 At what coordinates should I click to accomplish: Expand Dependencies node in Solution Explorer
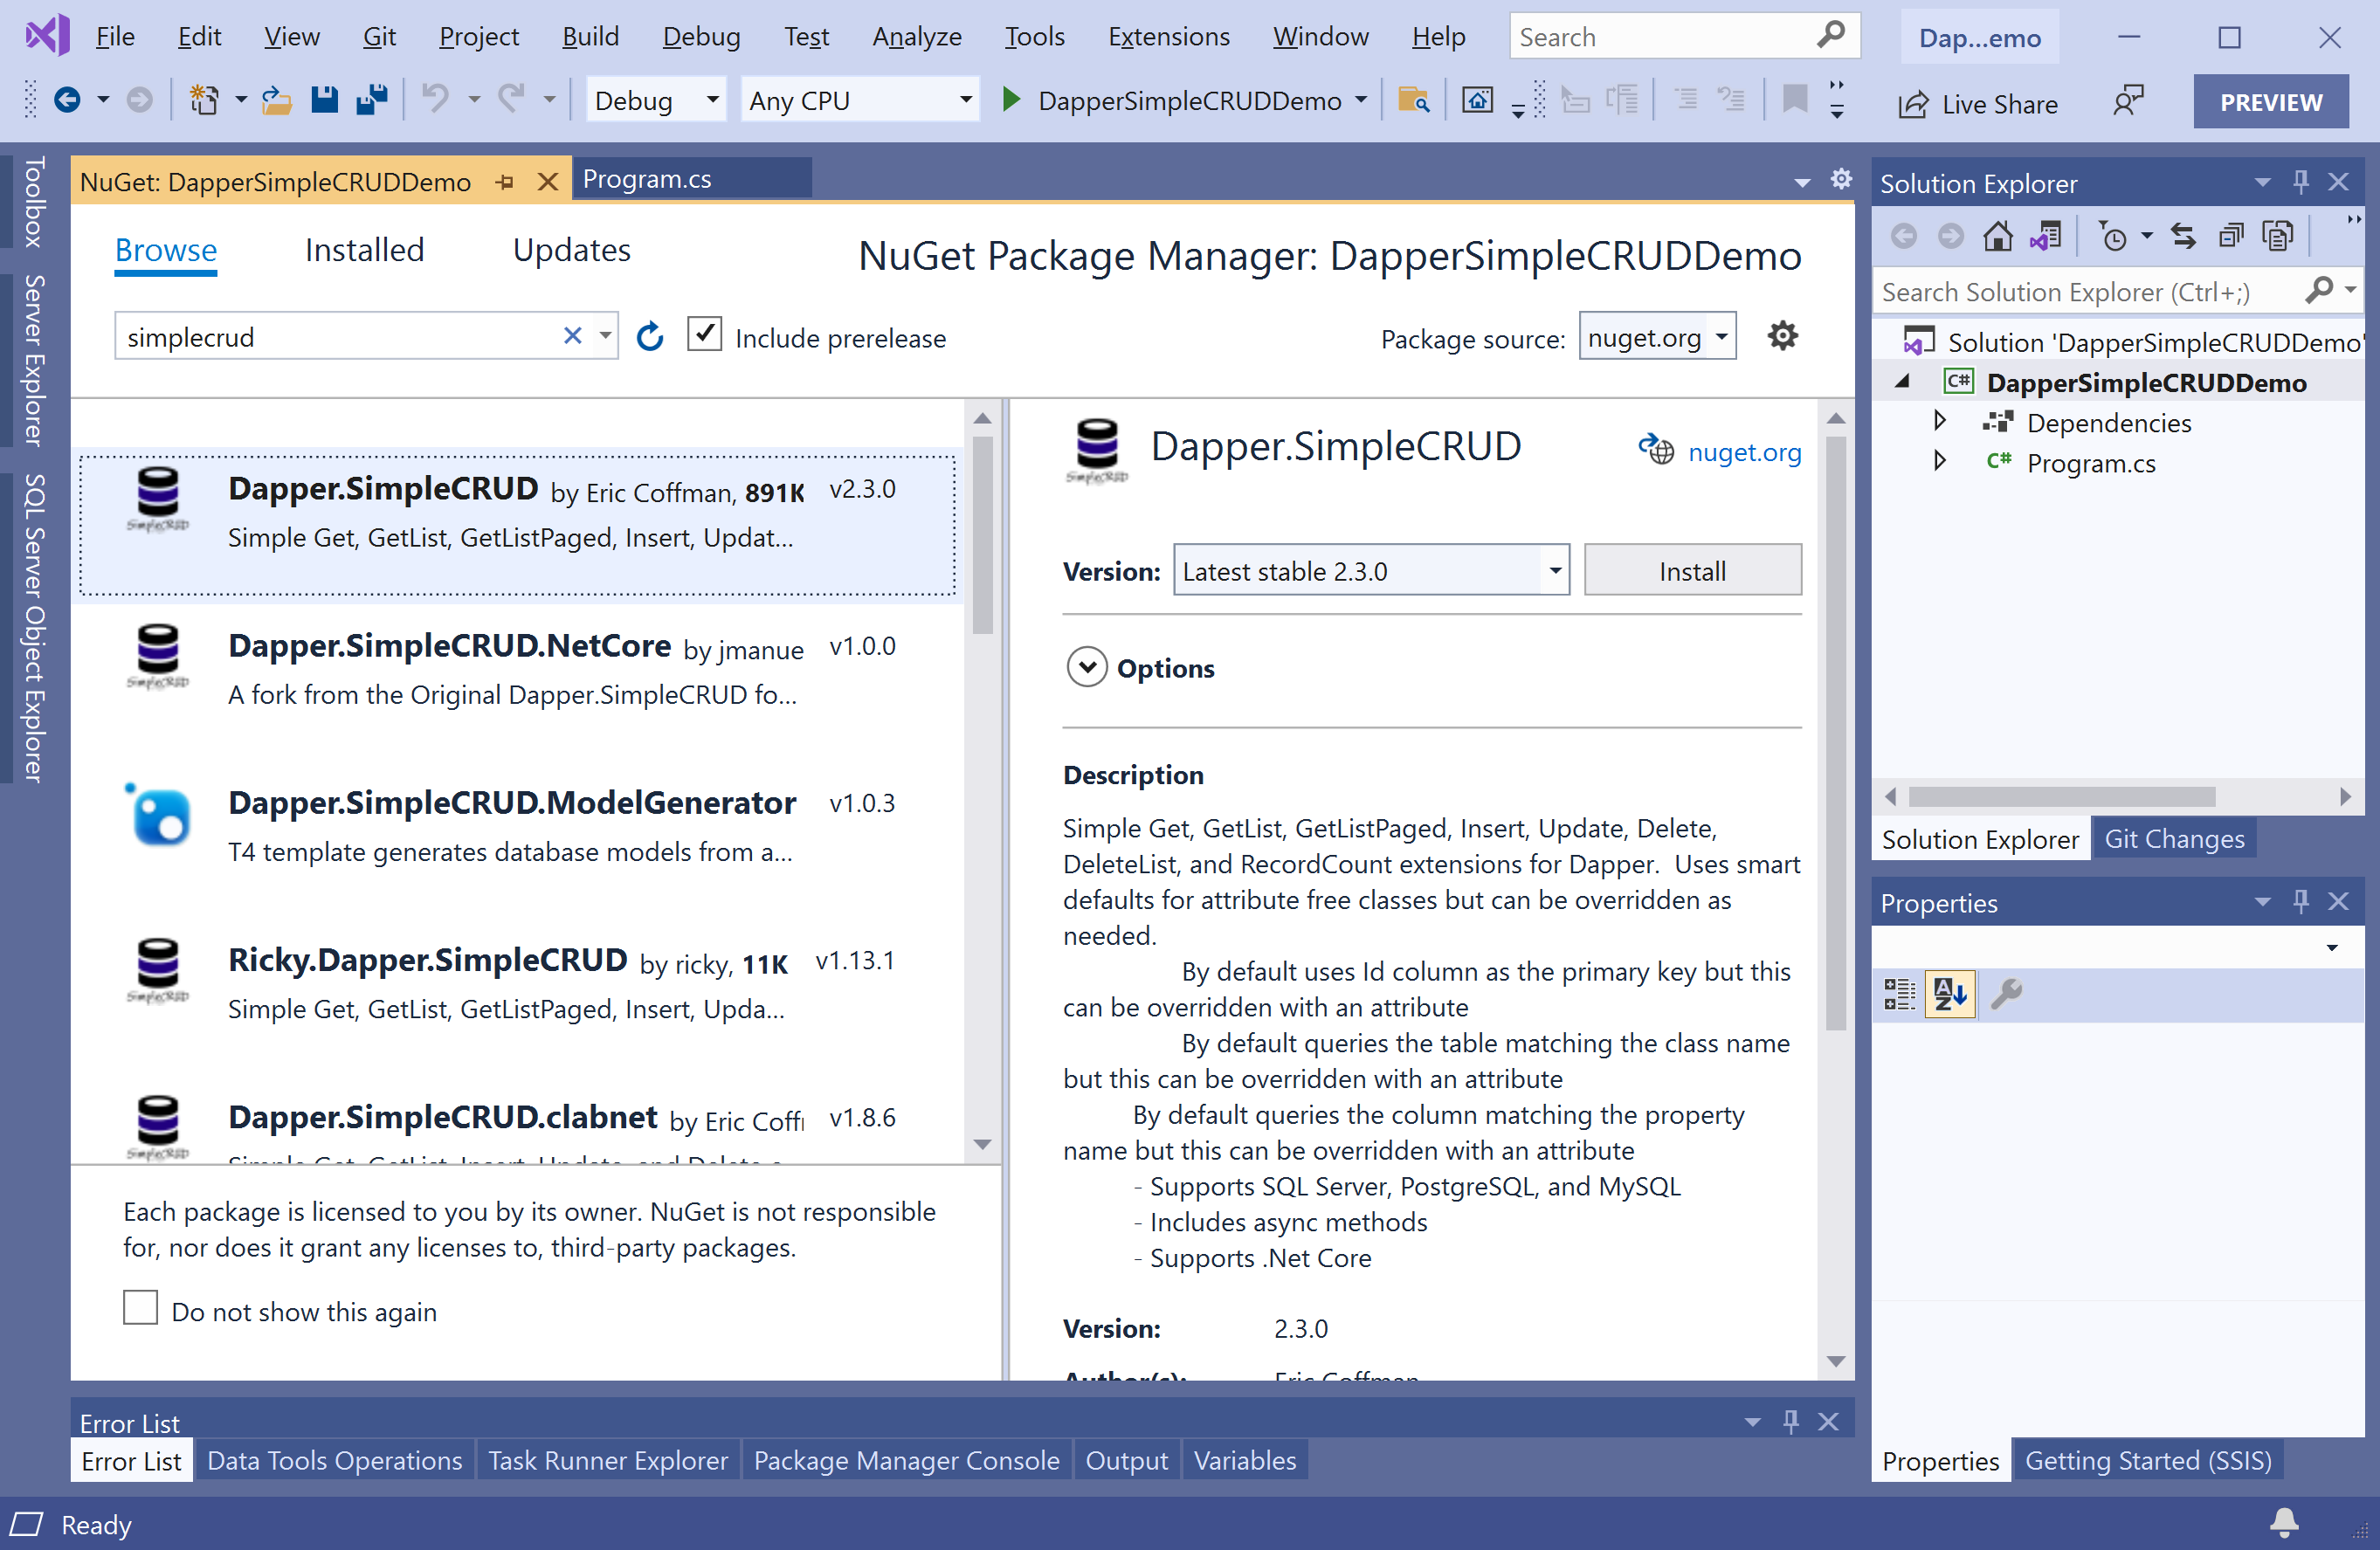tap(1939, 422)
